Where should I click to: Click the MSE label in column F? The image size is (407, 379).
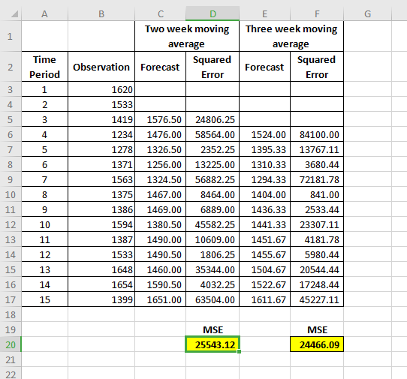click(317, 329)
